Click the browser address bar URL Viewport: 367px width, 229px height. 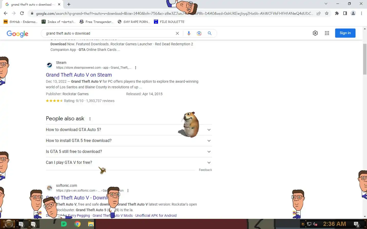coord(175,13)
